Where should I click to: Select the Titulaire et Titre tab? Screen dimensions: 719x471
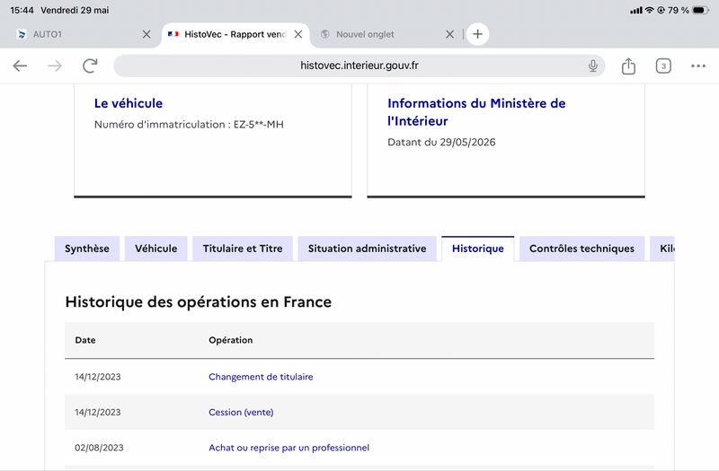coord(243,249)
